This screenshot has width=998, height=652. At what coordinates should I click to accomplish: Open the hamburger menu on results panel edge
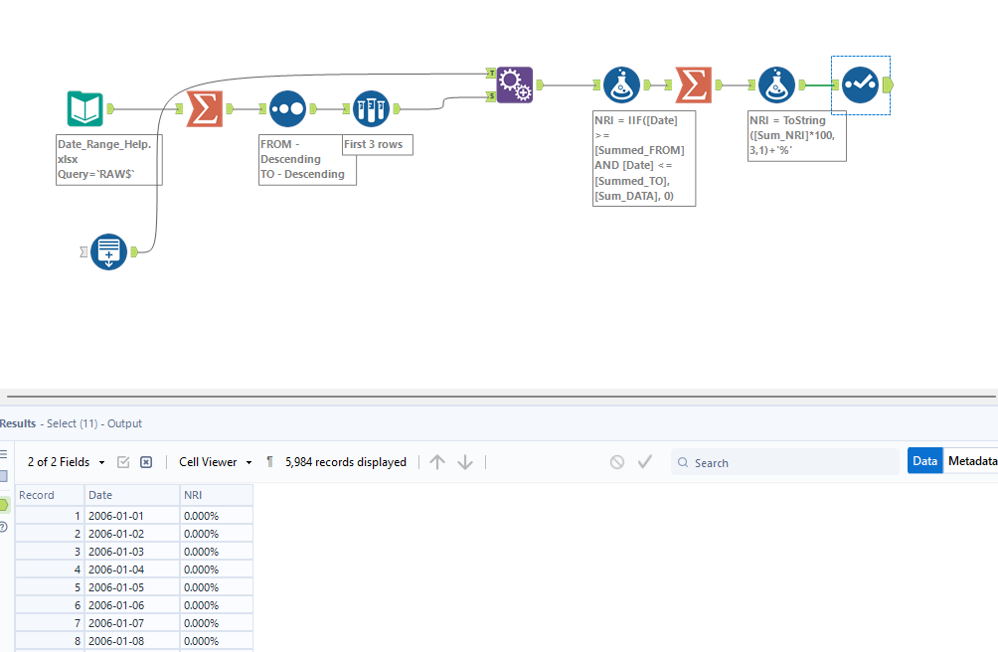[6, 452]
